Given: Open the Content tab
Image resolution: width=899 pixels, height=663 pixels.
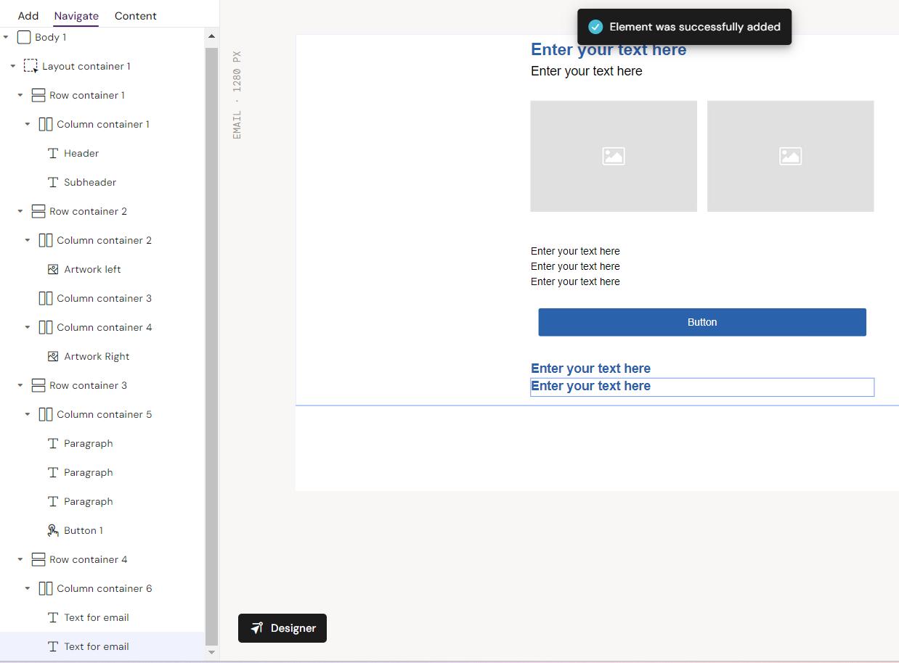Looking at the screenshot, I should [135, 16].
